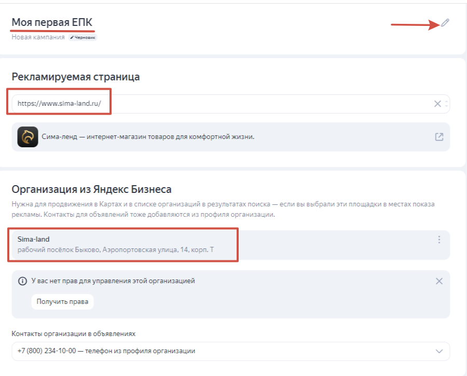Clear the advertised page URL field
The height and width of the screenshot is (376, 467).
point(437,104)
